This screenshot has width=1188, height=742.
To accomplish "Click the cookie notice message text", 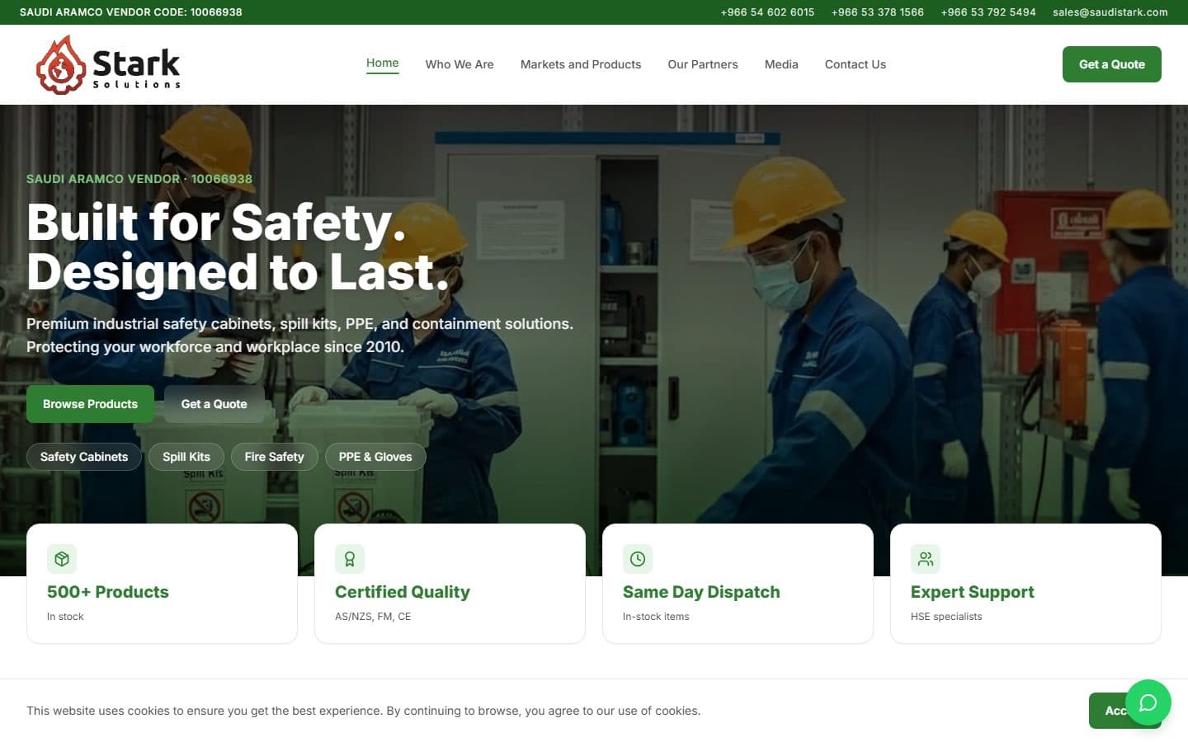I will point(364,711).
